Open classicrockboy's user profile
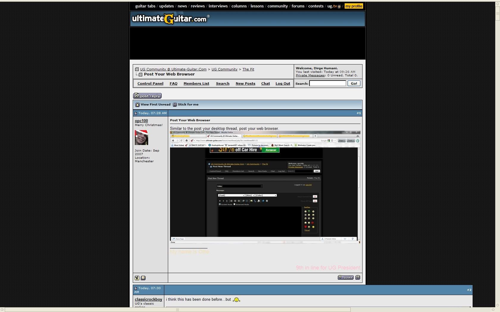 [149, 299]
